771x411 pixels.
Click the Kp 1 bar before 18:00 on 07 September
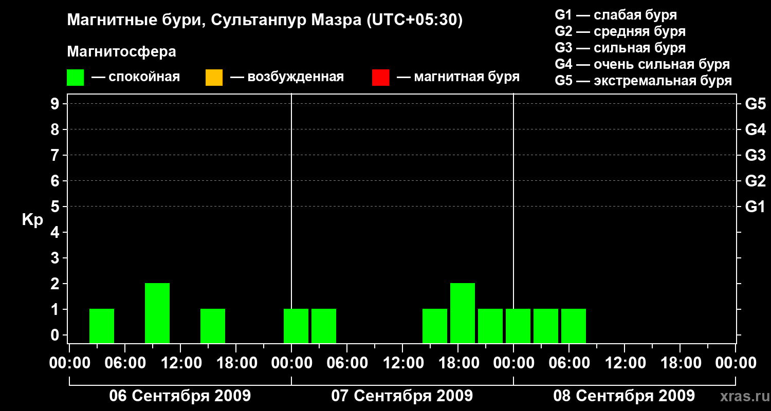435,326
